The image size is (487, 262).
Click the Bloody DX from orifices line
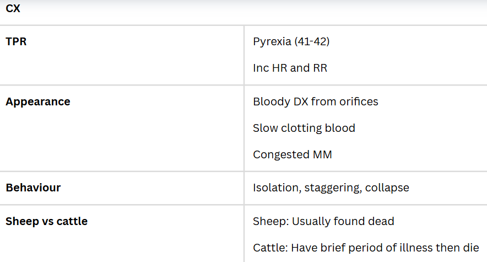tap(315, 102)
